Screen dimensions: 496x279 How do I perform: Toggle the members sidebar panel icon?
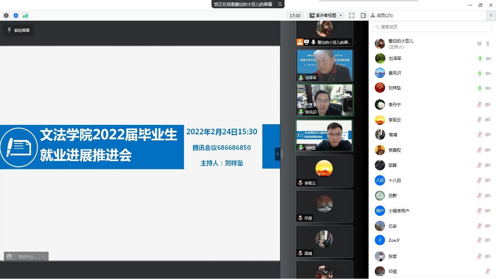point(363,15)
